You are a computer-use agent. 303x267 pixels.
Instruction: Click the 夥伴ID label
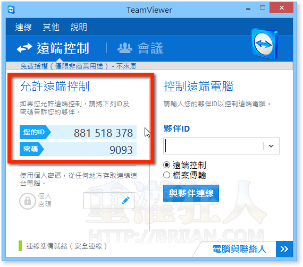[x=176, y=128]
